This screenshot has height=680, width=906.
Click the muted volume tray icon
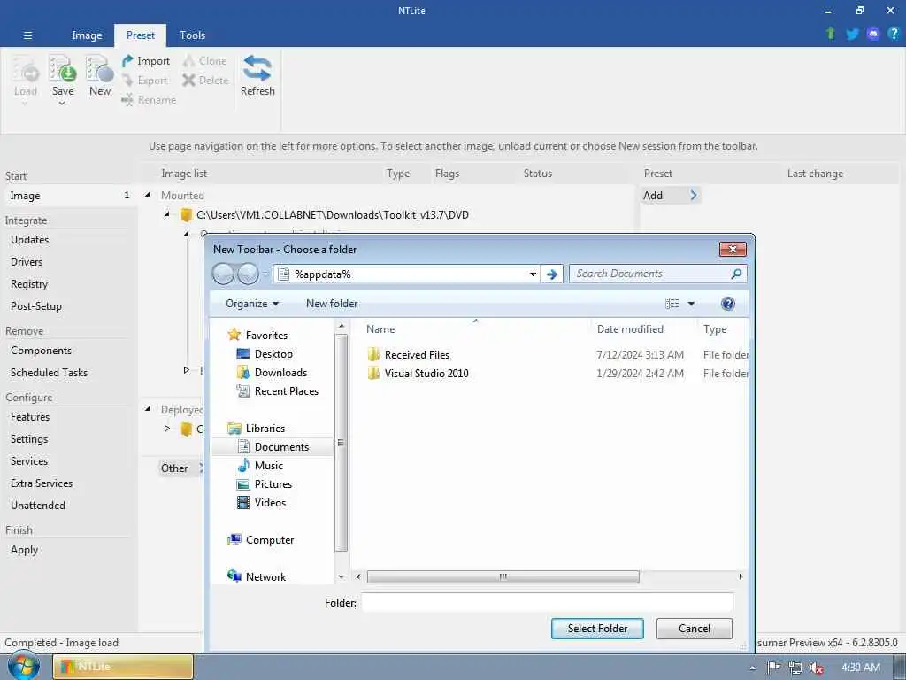(817, 668)
